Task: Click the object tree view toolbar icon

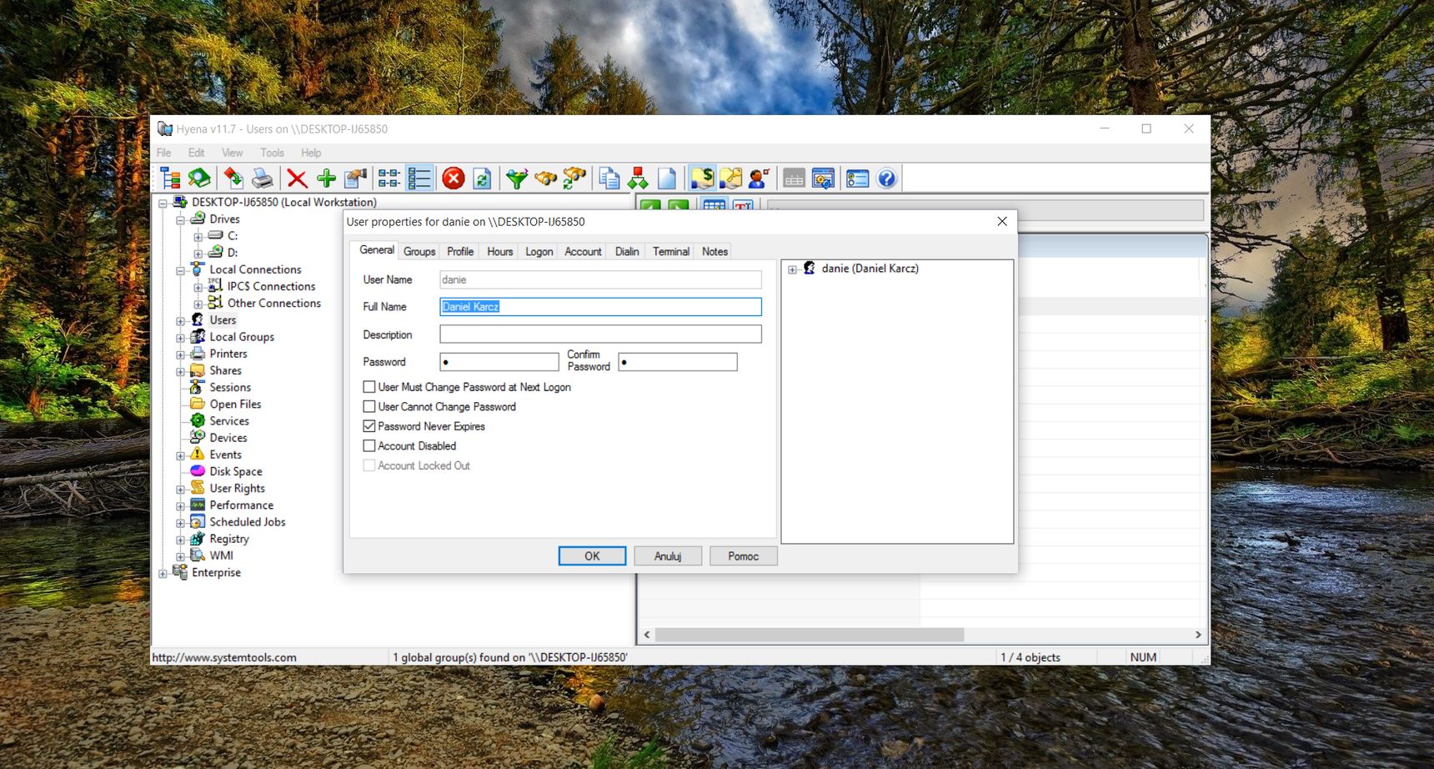Action: pos(171,178)
